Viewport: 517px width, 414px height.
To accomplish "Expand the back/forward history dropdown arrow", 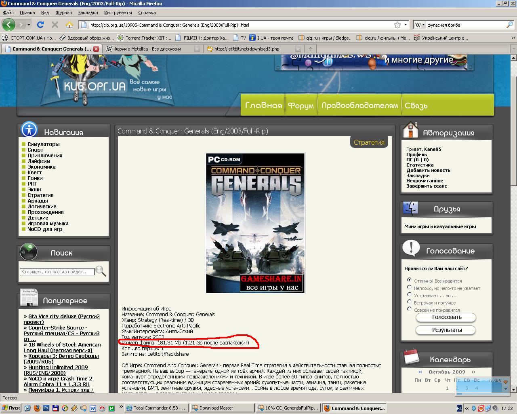I will point(29,25).
